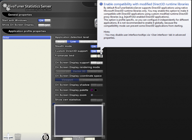
Task: Select Vector 3D rendering mode
Action: coord(79,71)
